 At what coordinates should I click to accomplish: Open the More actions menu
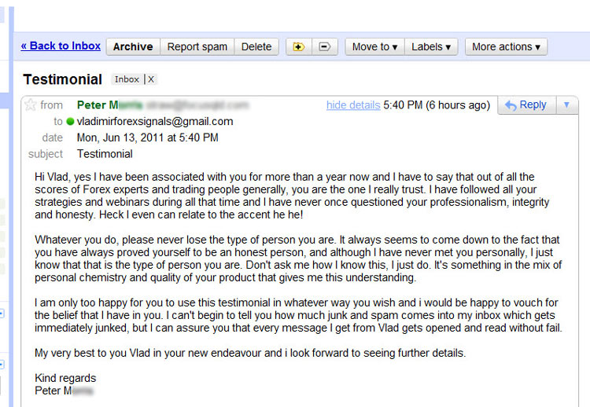[506, 46]
